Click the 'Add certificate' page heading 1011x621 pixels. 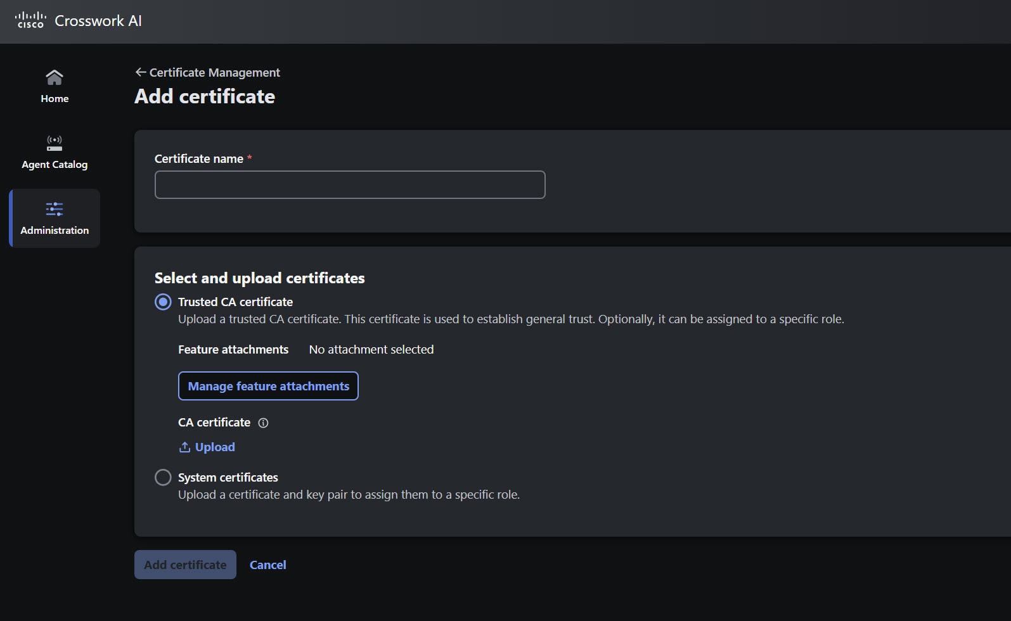(205, 96)
